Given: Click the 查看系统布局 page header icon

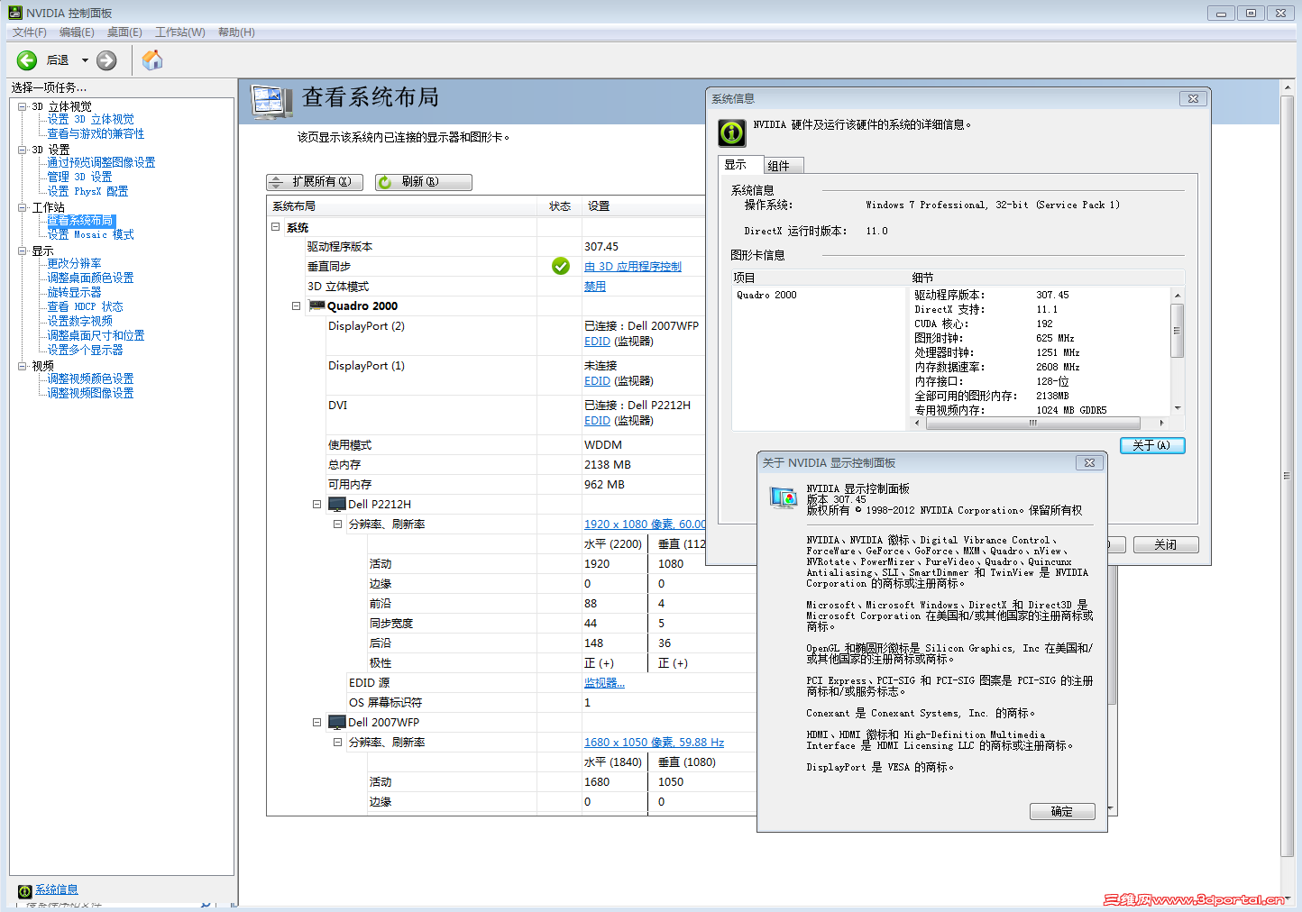Looking at the screenshot, I should [271, 104].
